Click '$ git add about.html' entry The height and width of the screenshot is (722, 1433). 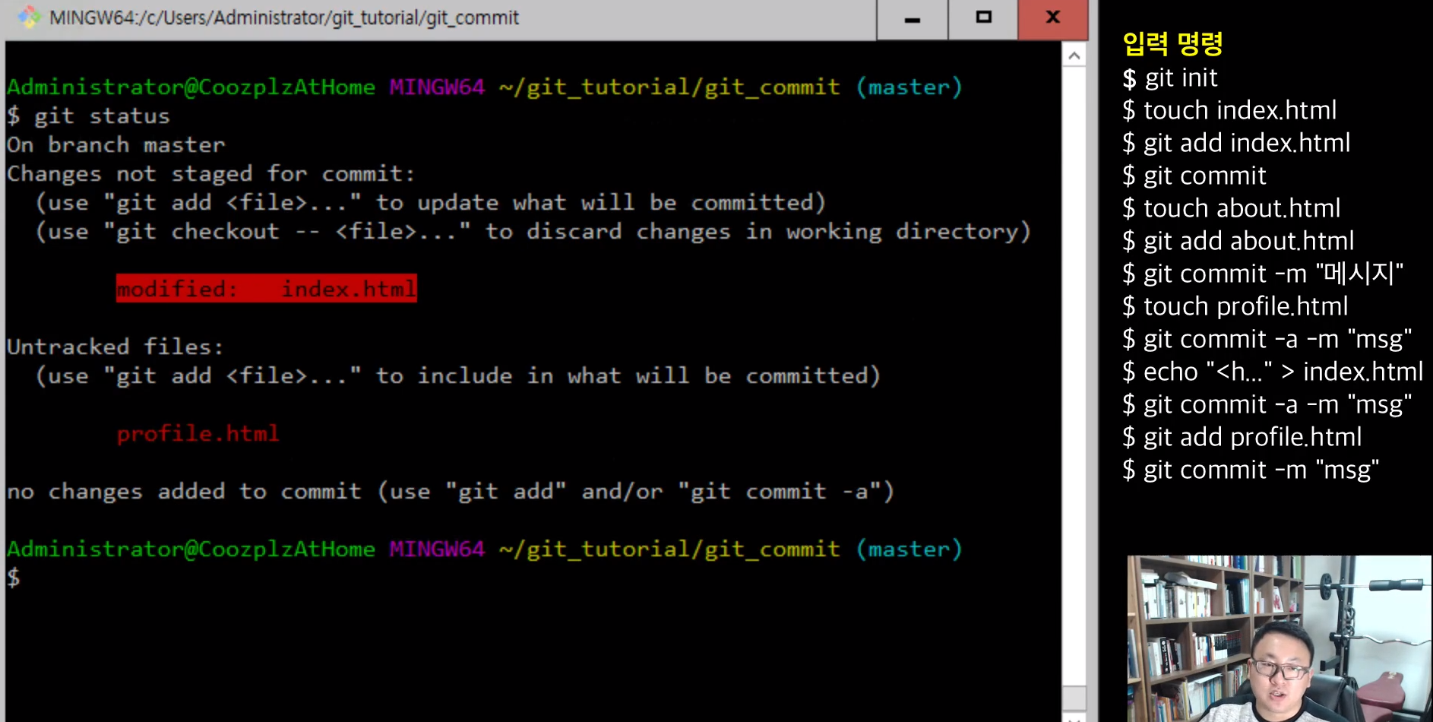point(1238,241)
